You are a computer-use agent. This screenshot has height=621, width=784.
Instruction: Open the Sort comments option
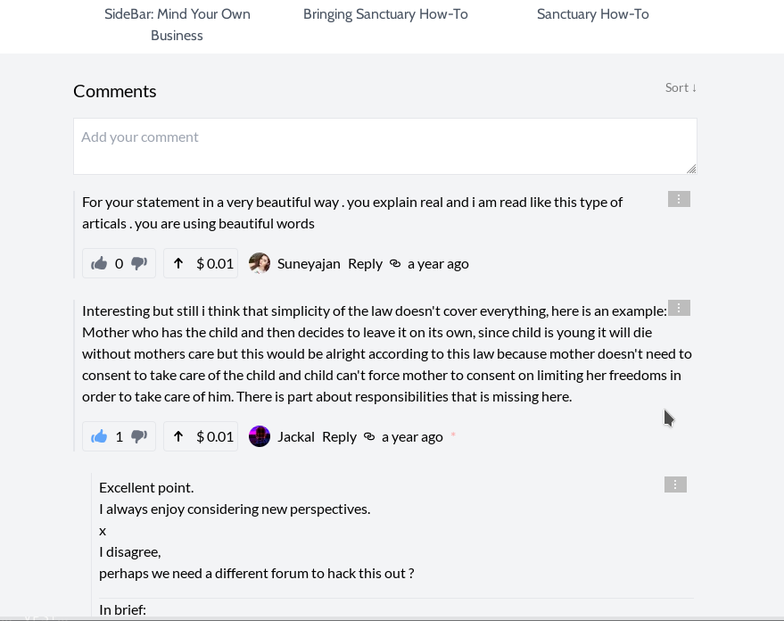681,87
